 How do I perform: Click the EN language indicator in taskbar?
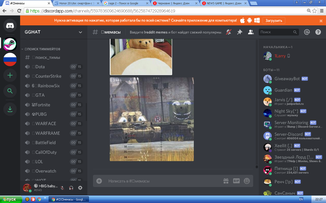[x=301, y=199]
